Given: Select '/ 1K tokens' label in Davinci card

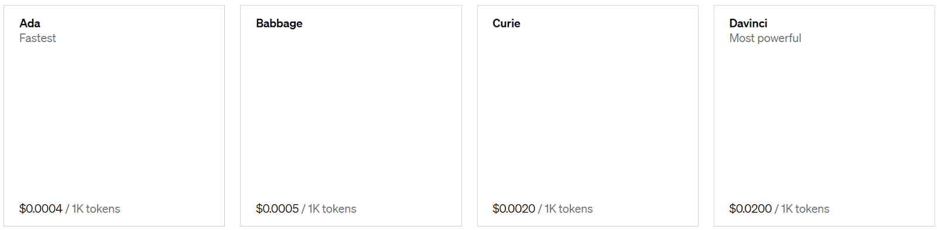Looking at the screenshot, I should [802, 209].
